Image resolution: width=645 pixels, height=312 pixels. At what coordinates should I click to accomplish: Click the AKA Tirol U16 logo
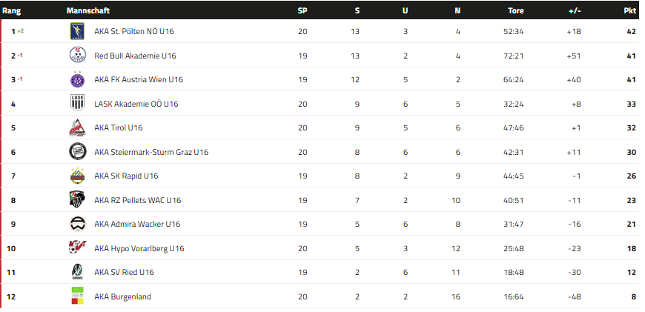(x=77, y=128)
